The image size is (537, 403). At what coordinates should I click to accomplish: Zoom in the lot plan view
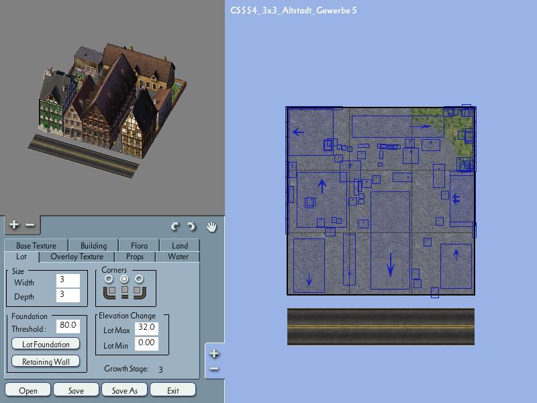click(214, 353)
